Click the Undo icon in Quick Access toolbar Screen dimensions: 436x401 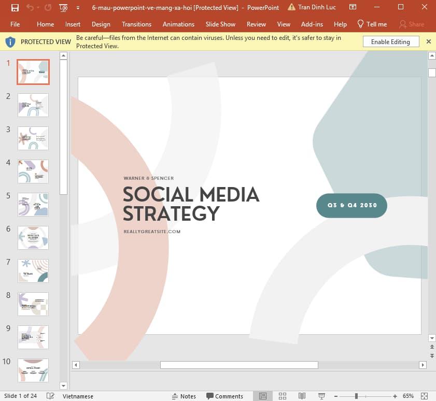click(30, 7)
